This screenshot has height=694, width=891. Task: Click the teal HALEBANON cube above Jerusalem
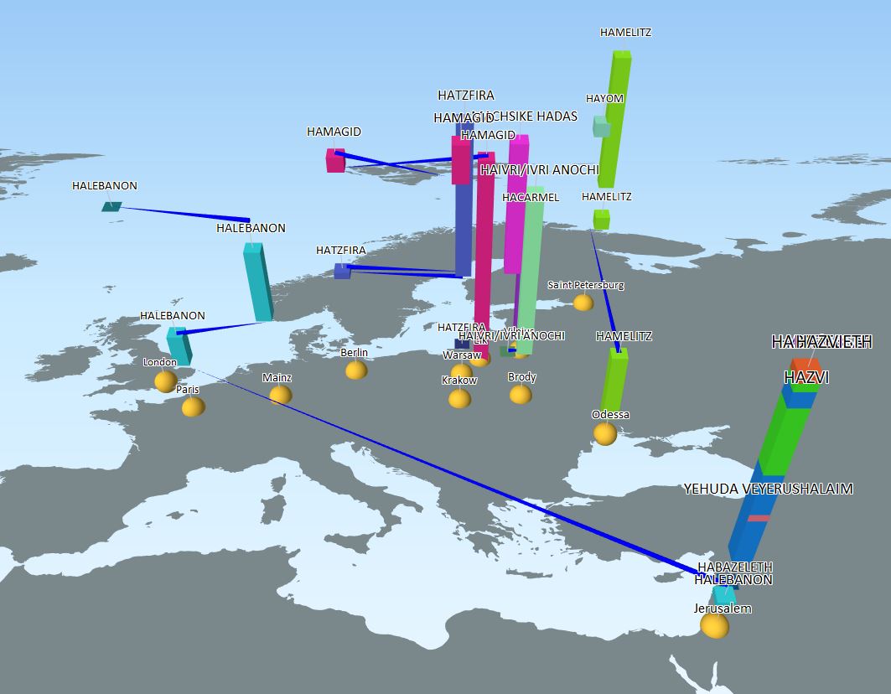[x=724, y=594]
